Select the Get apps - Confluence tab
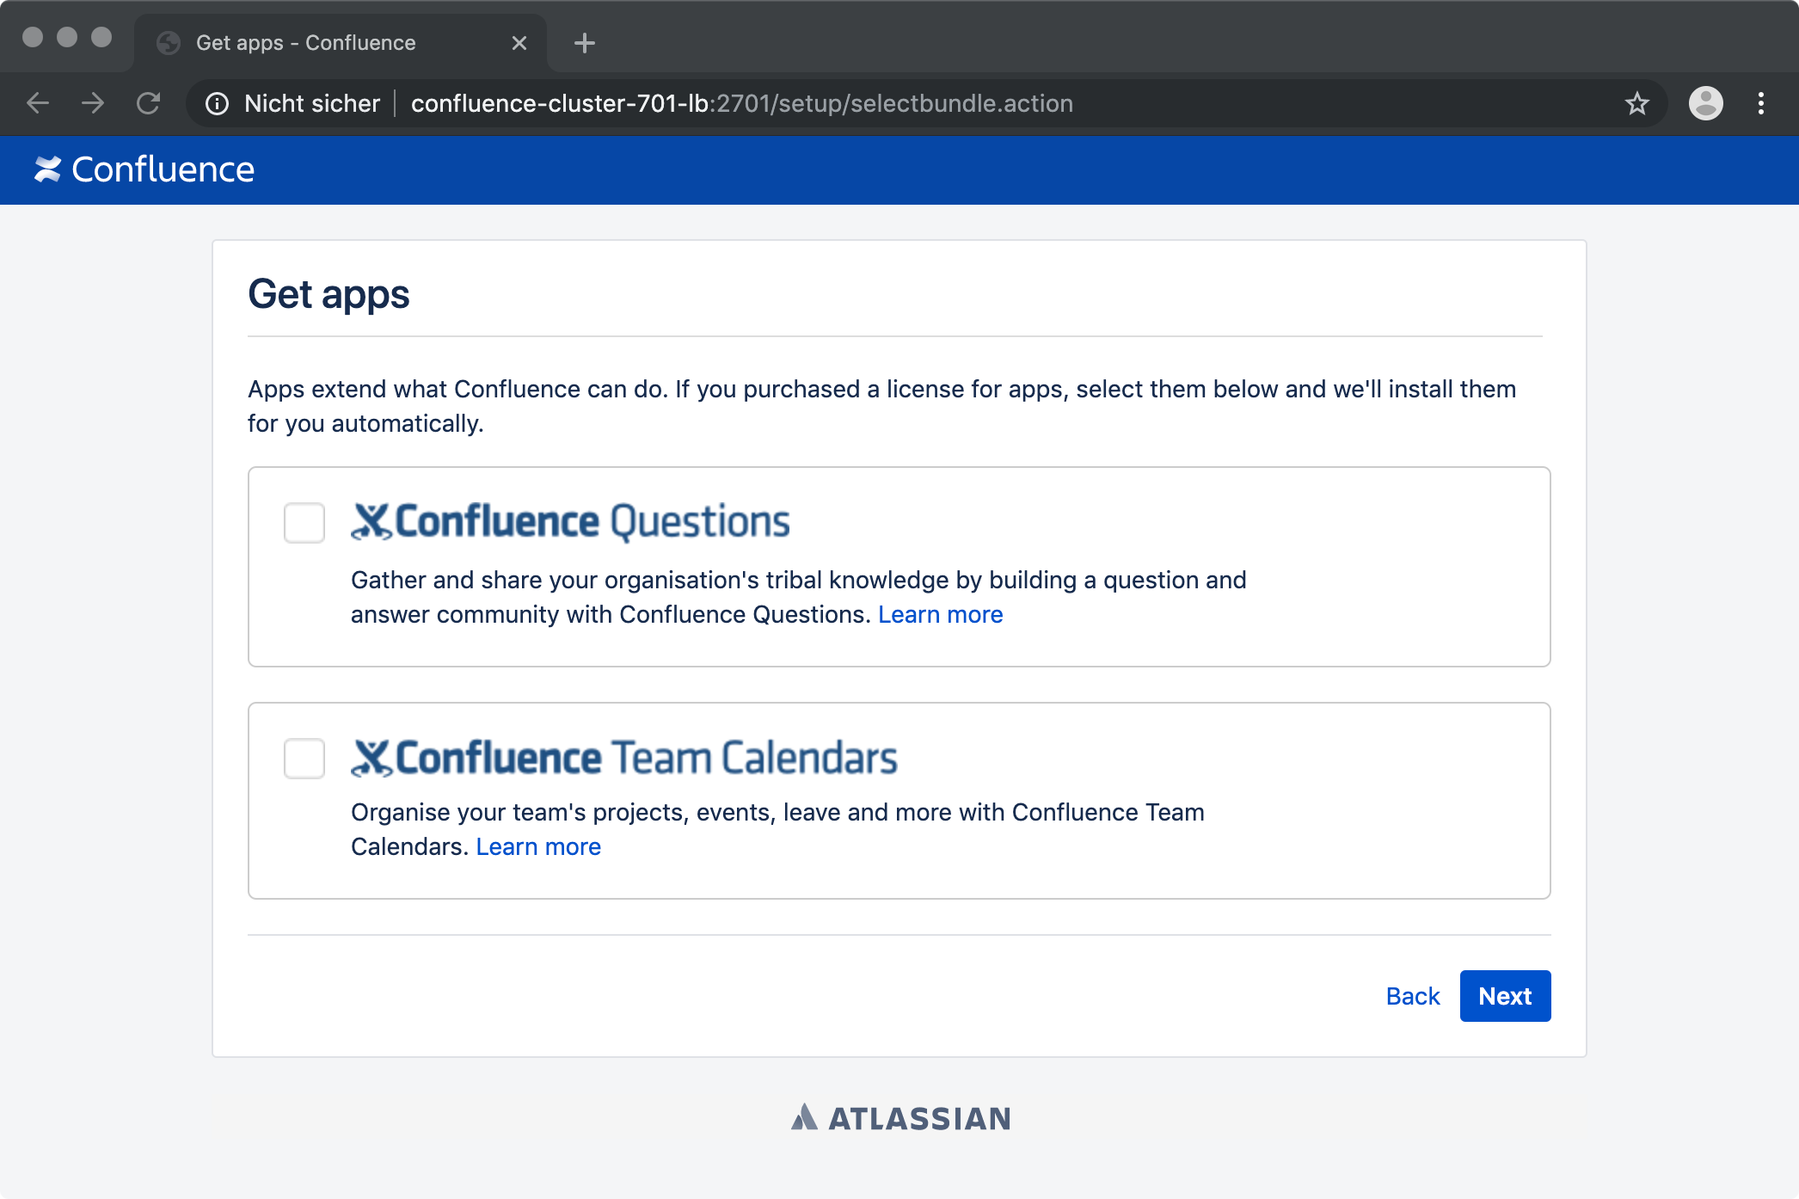This screenshot has width=1799, height=1199. pos(341,42)
